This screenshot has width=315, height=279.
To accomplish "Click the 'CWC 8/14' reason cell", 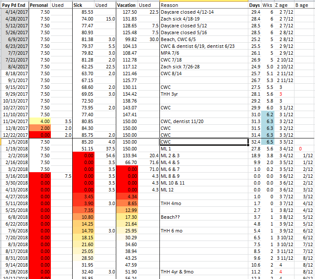I will (204, 73).
